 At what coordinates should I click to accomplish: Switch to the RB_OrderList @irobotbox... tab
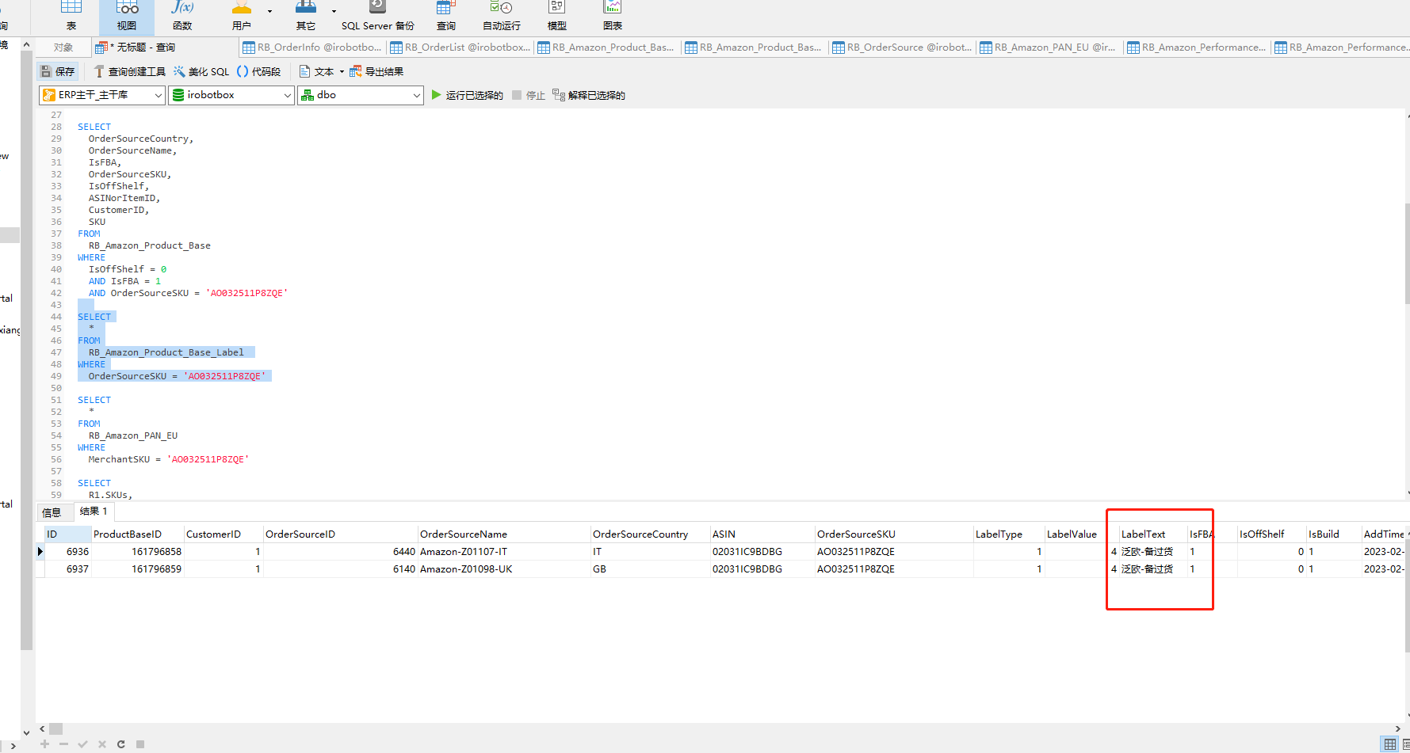pyautogui.click(x=460, y=48)
